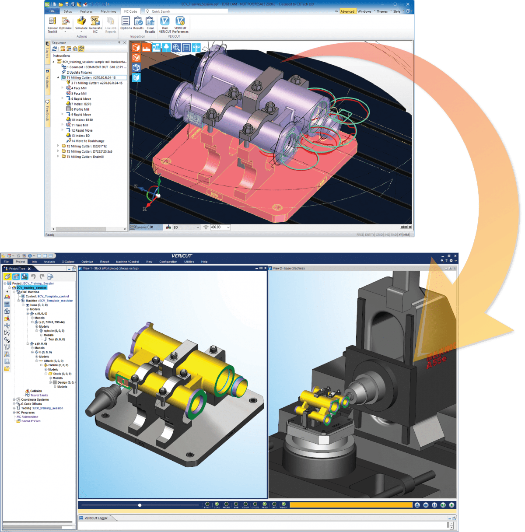Open the Review Toolkit
Screen dimensions: 525x532
(x=52, y=22)
